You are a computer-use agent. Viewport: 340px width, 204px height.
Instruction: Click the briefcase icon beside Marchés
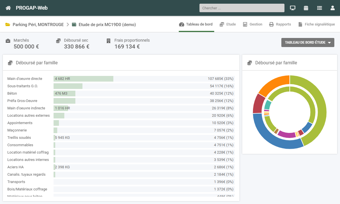(8, 41)
